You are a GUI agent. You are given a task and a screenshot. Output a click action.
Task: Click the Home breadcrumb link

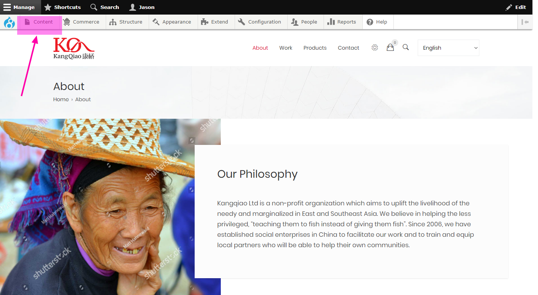click(61, 99)
